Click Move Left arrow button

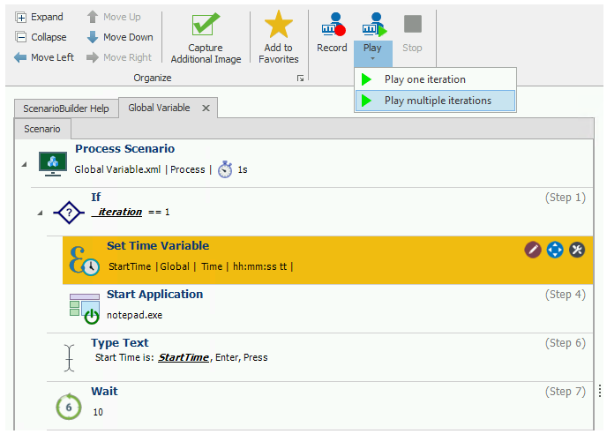click(44, 57)
